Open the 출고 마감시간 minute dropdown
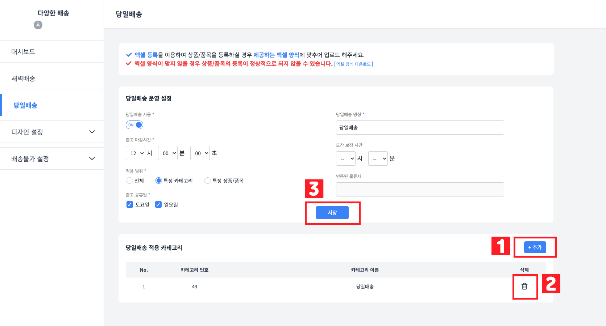Image resolution: width=606 pixels, height=326 pixels. (x=168, y=153)
